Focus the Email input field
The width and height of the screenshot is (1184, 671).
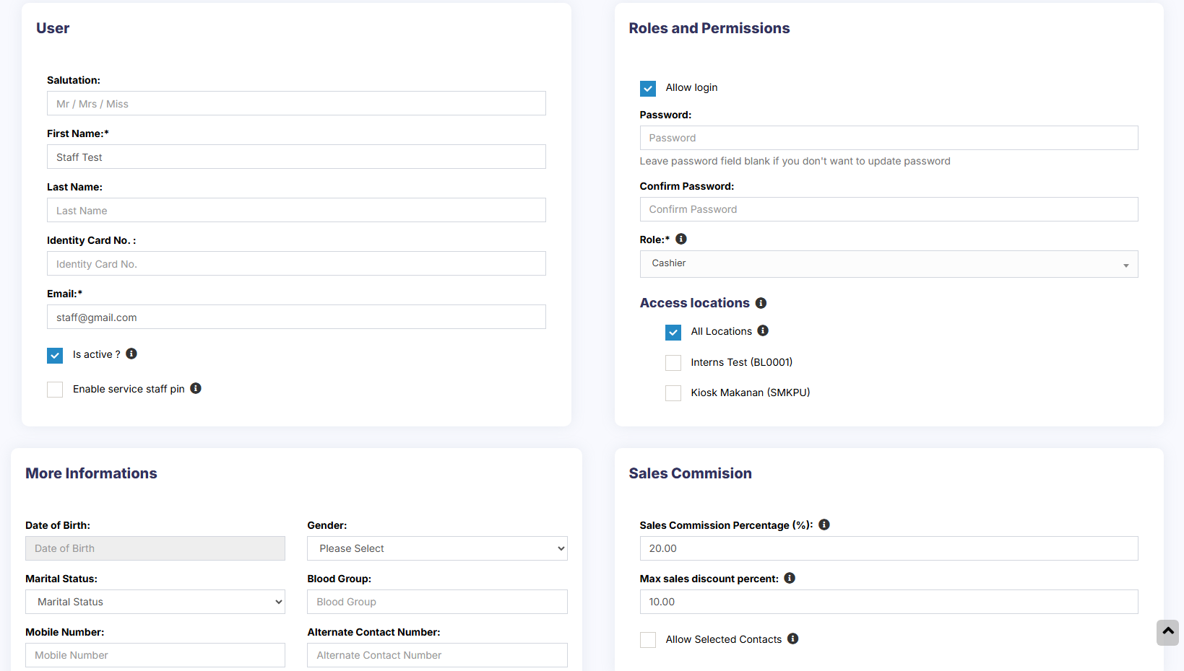click(296, 317)
